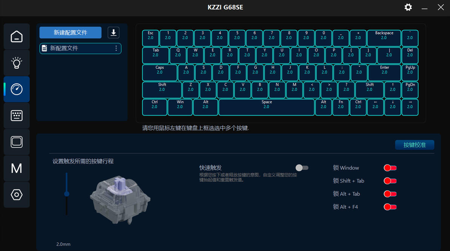Screen dimensions: 450x251
Task: Click the 按键校准 calibration button
Action: click(x=415, y=145)
